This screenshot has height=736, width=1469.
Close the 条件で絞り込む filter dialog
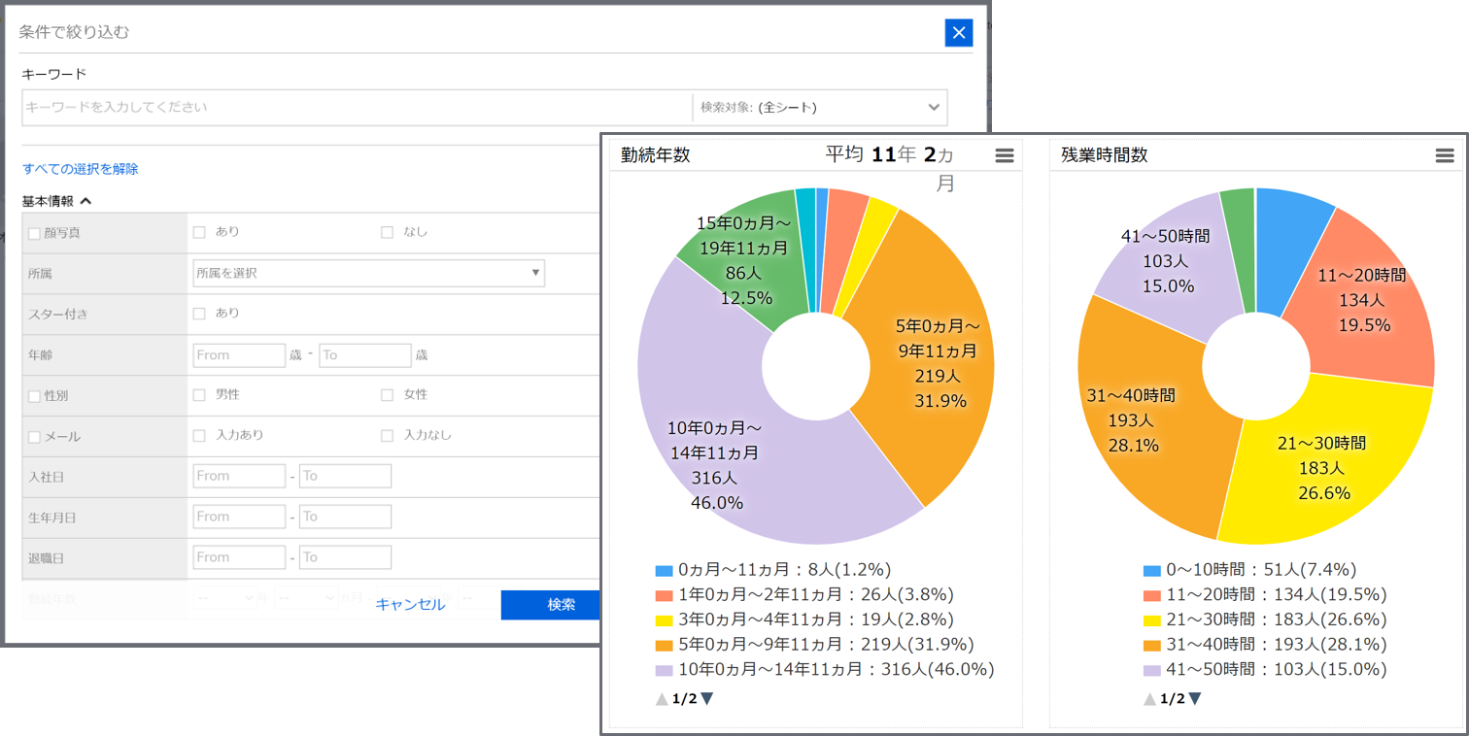(x=958, y=33)
